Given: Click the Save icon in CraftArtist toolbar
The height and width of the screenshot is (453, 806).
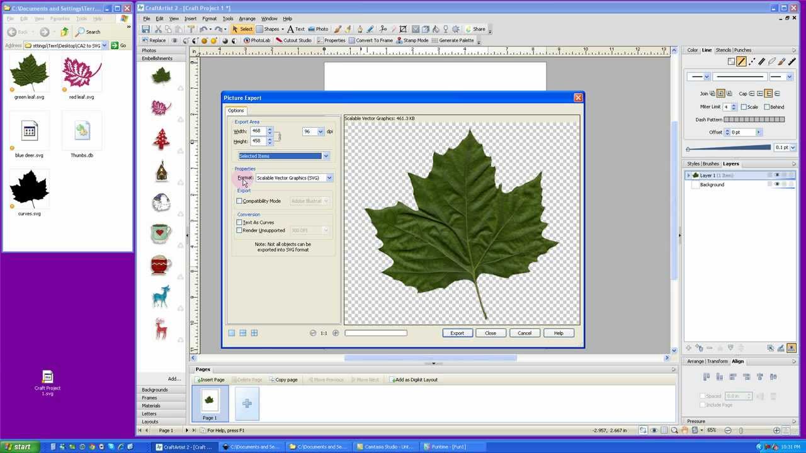Looking at the screenshot, I should [145, 29].
